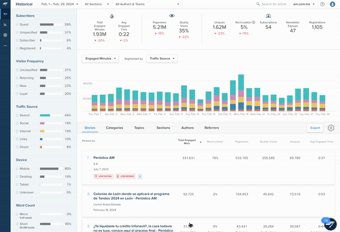
Task: Toggle the Guest subscriber filter
Action: pos(17,24)
